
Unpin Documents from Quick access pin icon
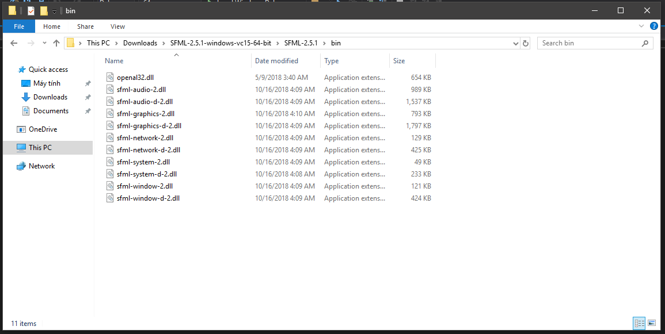click(88, 111)
